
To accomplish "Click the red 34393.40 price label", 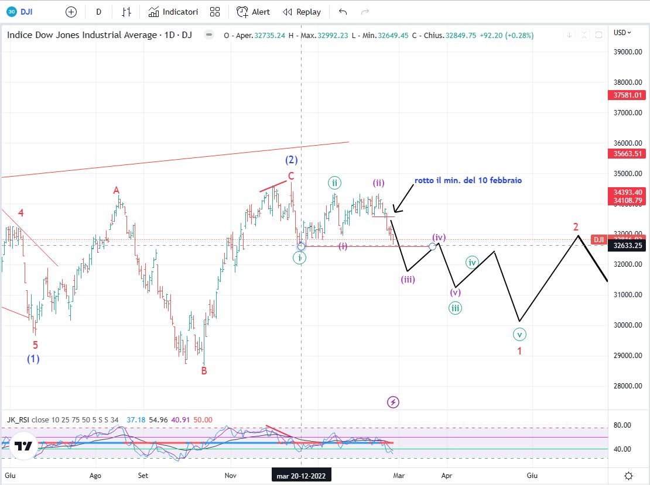I will (628, 192).
